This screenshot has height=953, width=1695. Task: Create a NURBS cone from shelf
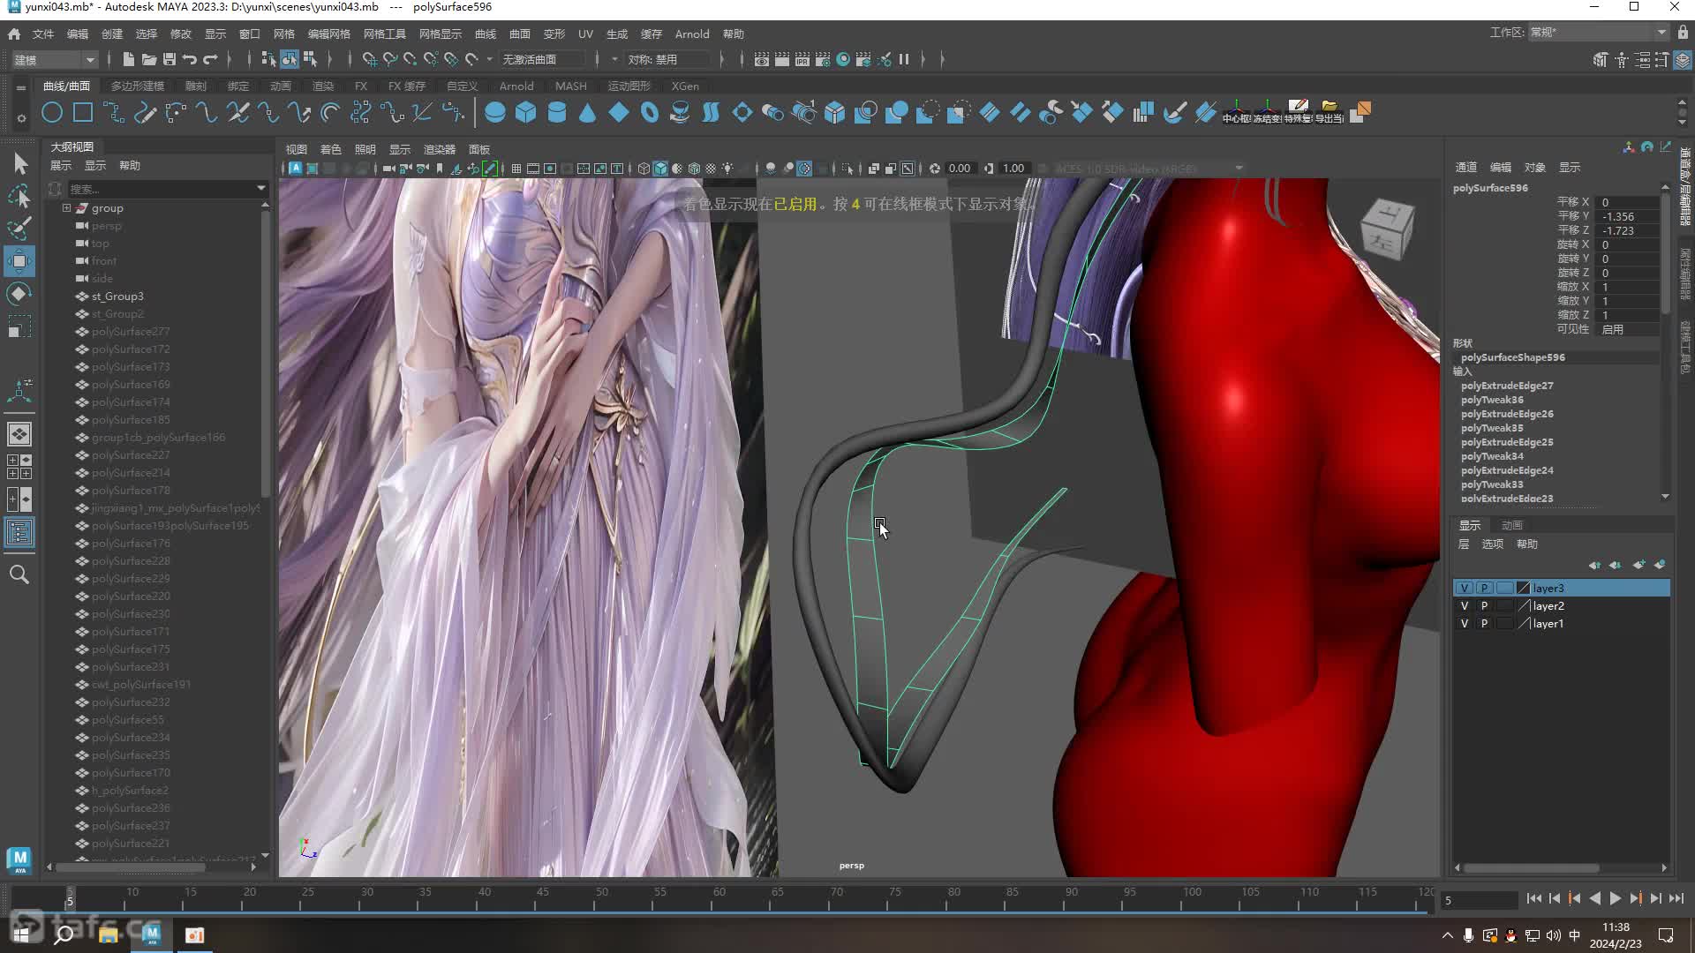coord(587,112)
